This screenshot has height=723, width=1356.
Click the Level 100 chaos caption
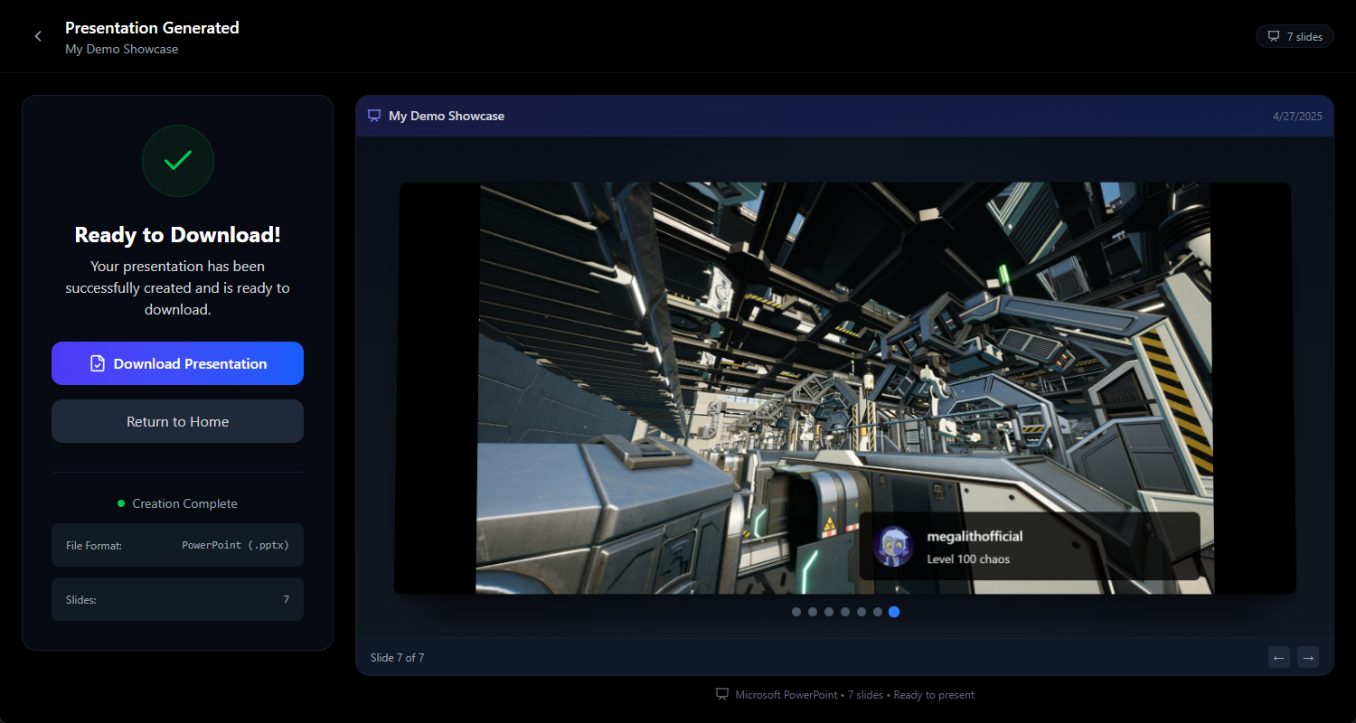click(968, 559)
